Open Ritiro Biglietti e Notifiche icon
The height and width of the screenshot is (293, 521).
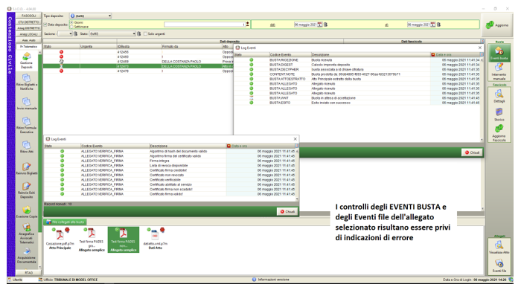point(27,82)
